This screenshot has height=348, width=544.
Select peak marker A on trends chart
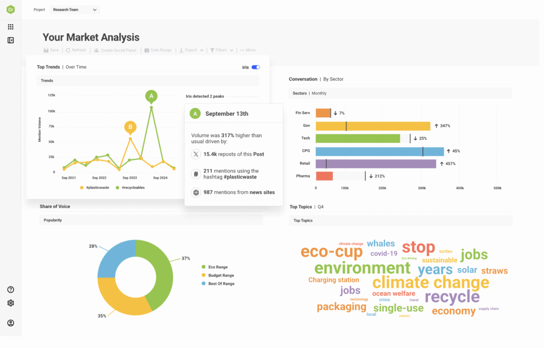(151, 96)
